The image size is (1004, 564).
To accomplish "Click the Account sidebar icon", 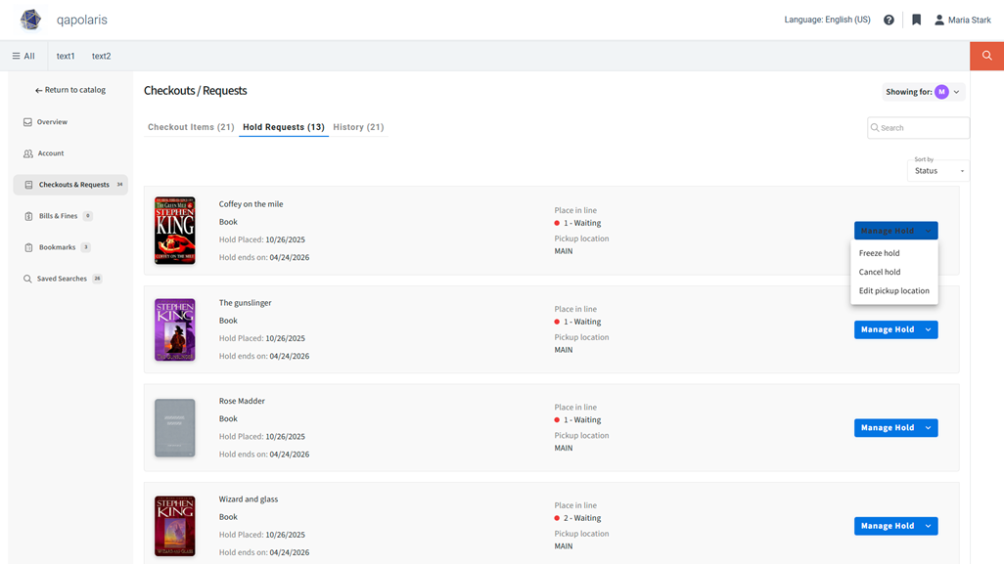I will [28, 153].
